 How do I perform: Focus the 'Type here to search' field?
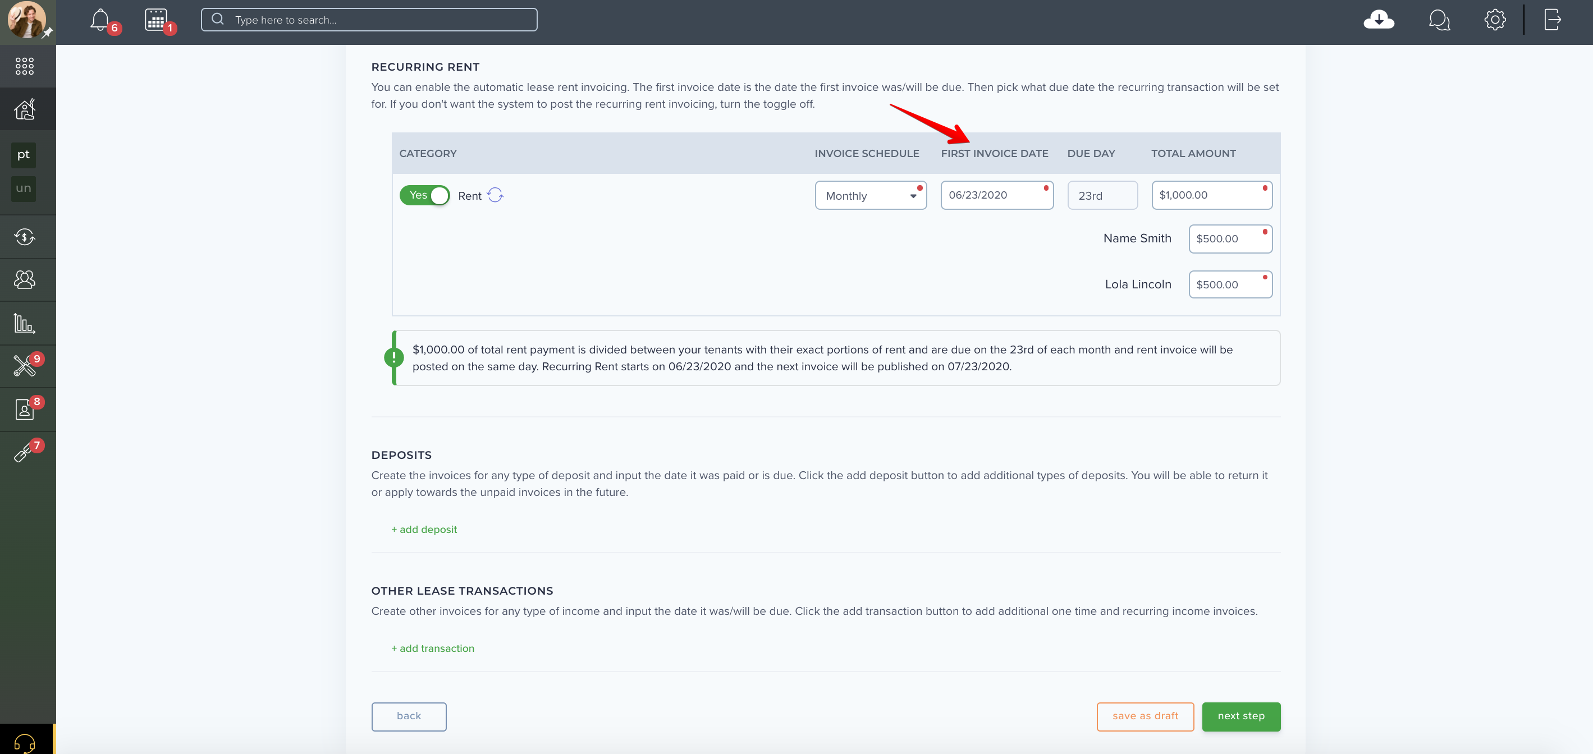(x=369, y=20)
